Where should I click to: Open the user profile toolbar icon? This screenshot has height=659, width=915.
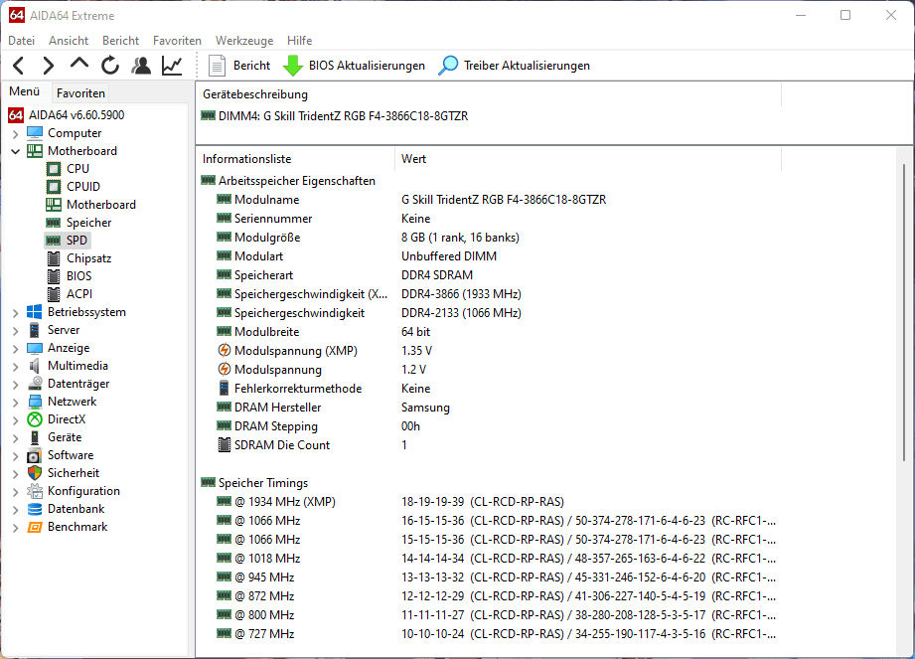click(141, 66)
